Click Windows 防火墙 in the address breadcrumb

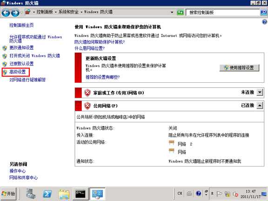point(98,12)
